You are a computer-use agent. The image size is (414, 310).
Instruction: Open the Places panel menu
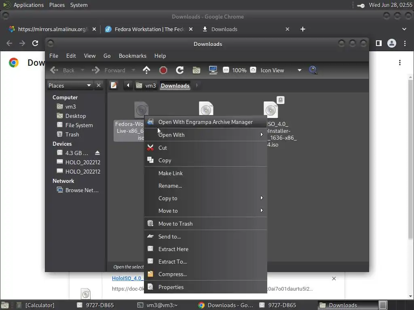(x=57, y=5)
